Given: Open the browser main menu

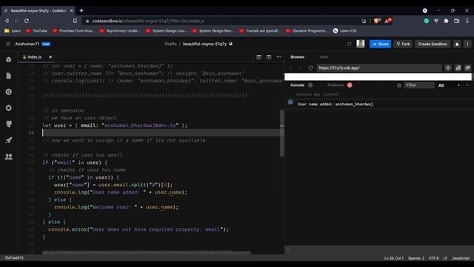Looking at the screenshot, I should 467,21.
